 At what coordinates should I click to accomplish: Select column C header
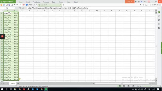pos(22,11)
